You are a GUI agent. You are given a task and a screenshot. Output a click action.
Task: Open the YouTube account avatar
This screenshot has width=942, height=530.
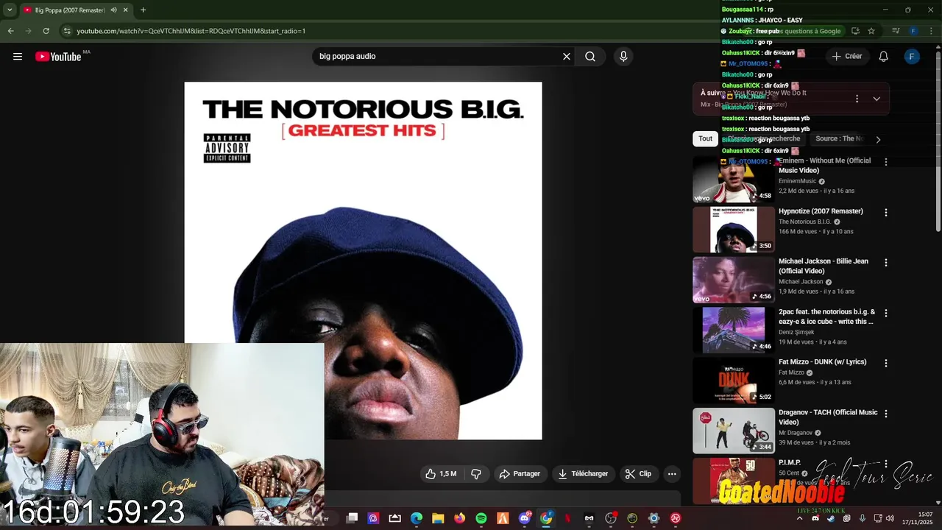point(912,57)
